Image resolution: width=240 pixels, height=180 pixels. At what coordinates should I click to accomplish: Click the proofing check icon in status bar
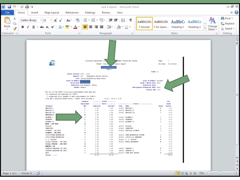(x=38, y=173)
